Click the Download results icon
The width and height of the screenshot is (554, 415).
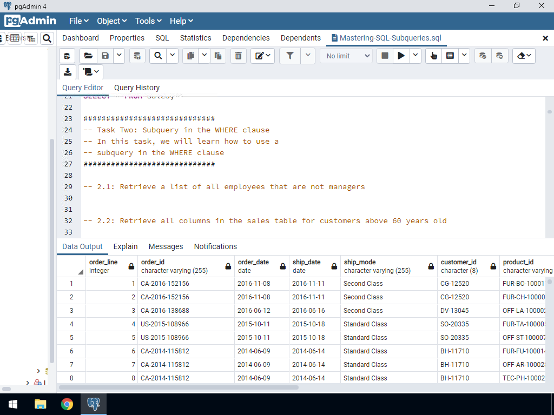point(67,72)
